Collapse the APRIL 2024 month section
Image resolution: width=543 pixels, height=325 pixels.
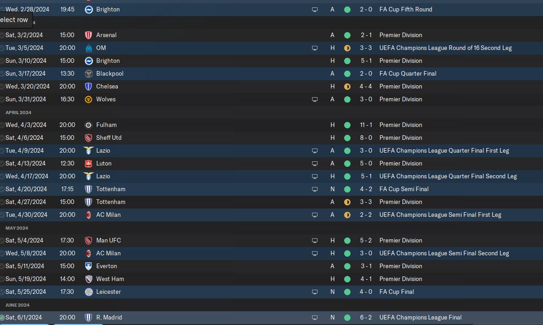[x=18, y=113]
